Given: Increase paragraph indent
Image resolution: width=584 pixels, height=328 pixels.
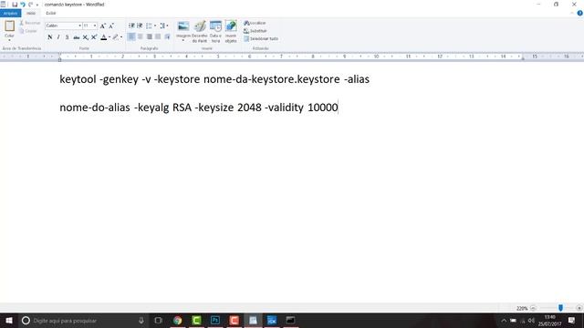Looking at the screenshot, I should [x=140, y=26].
